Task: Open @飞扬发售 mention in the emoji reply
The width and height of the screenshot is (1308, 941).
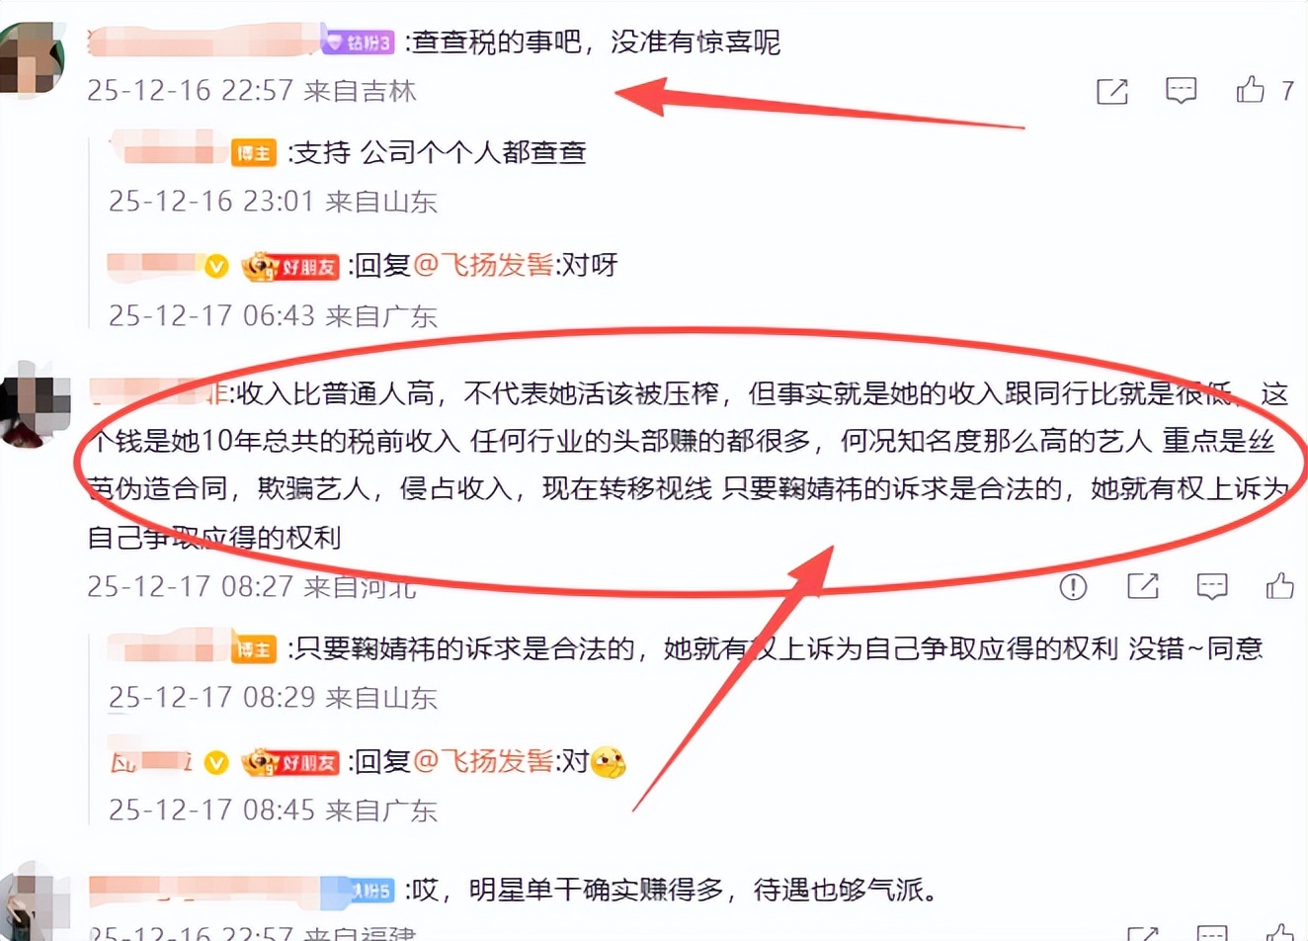Action: click(483, 761)
